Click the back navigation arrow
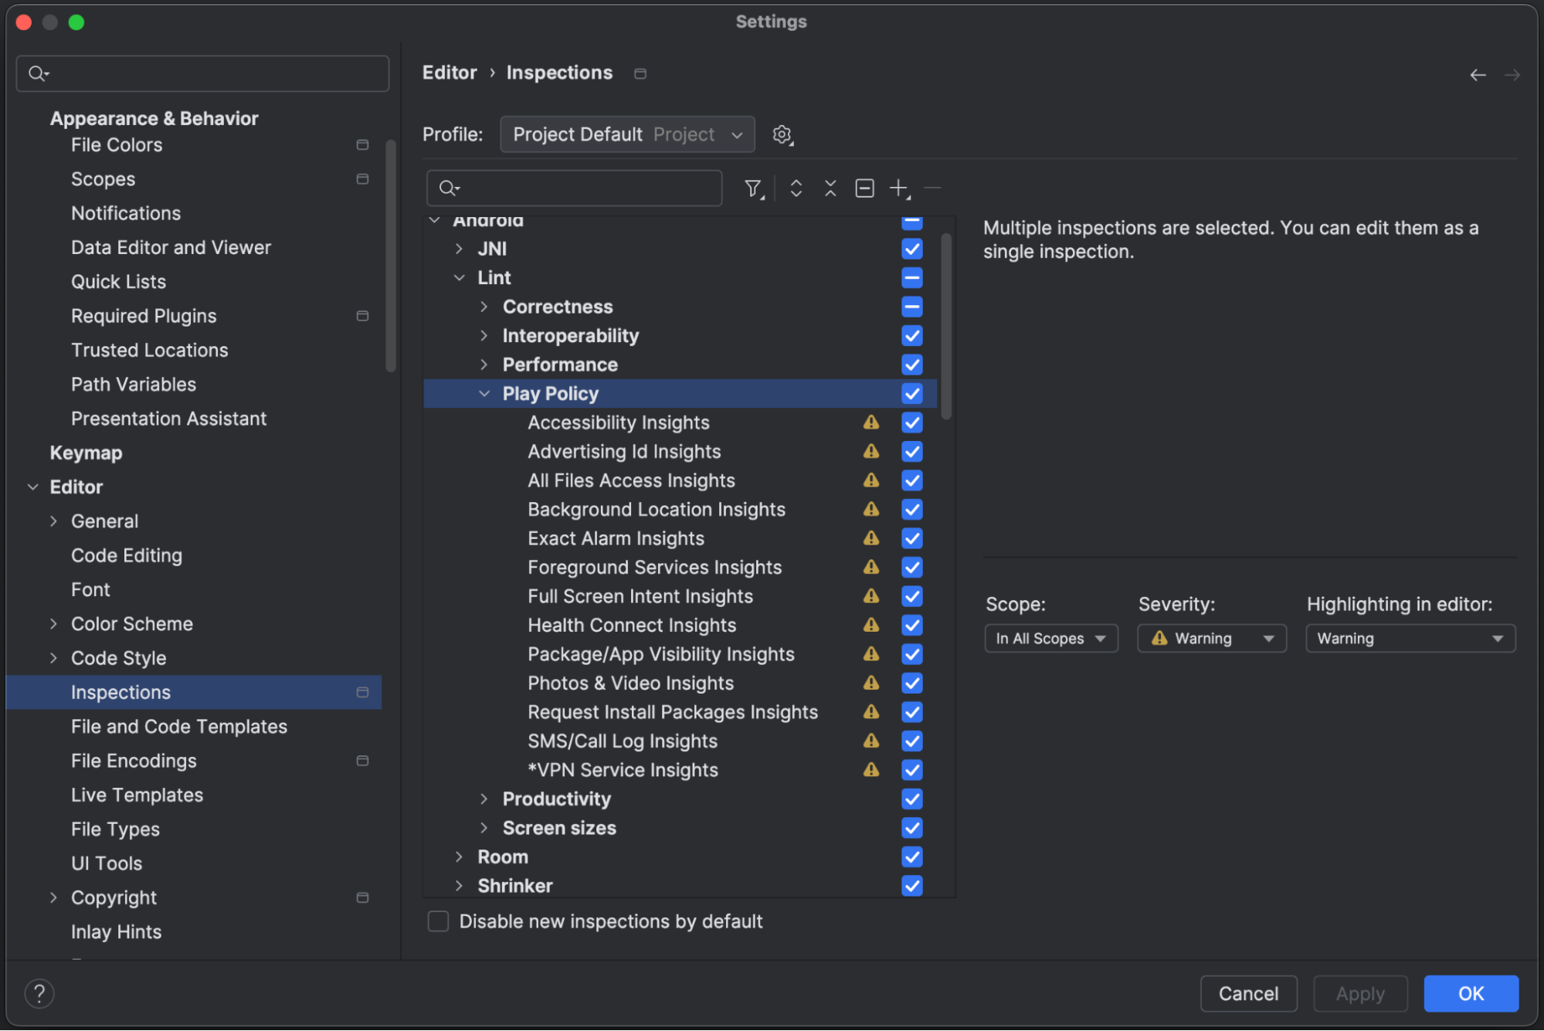1544x1031 pixels. click(x=1477, y=75)
